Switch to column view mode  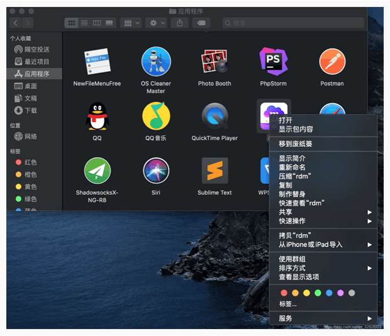coord(97,23)
